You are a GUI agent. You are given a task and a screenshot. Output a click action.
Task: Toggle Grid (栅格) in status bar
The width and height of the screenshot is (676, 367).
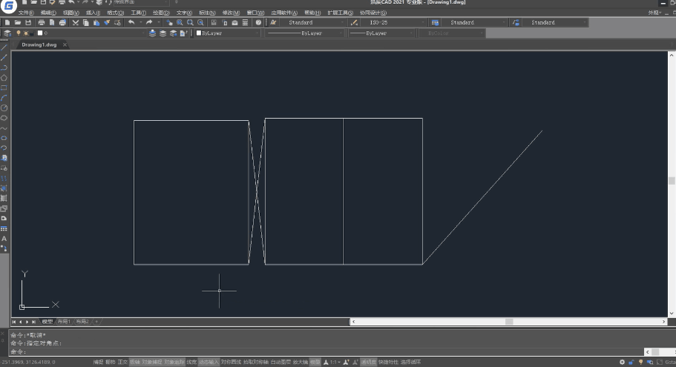click(x=111, y=363)
